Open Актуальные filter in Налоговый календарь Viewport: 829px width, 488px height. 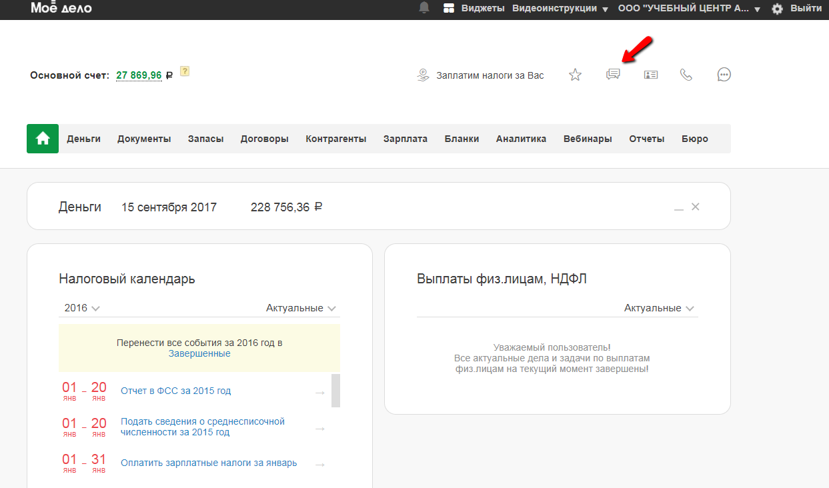(301, 308)
